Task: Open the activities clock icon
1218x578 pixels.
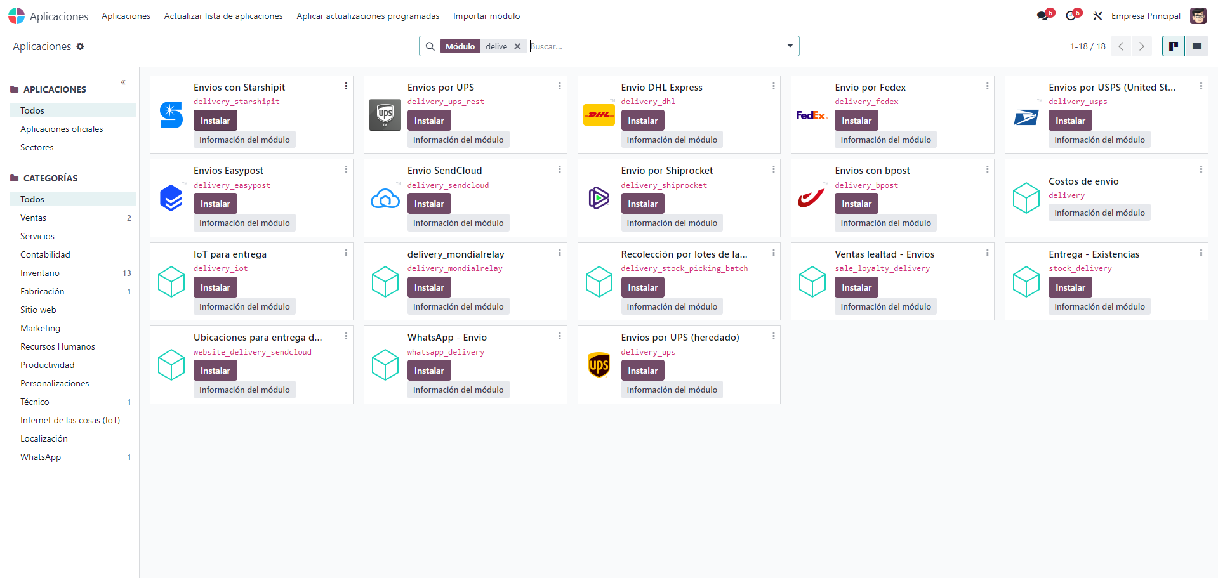Action: tap(1071, 16)
